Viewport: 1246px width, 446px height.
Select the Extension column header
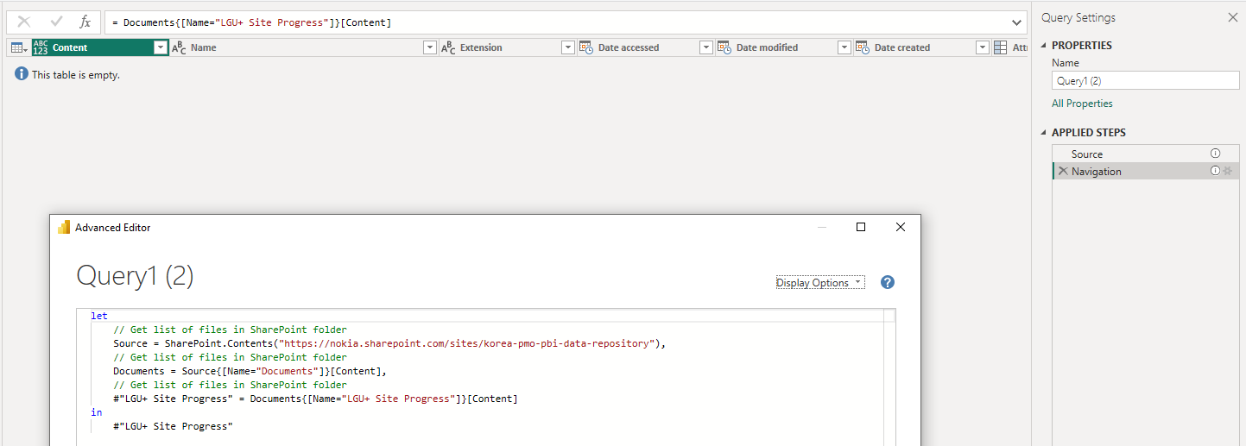coord(508,47)
